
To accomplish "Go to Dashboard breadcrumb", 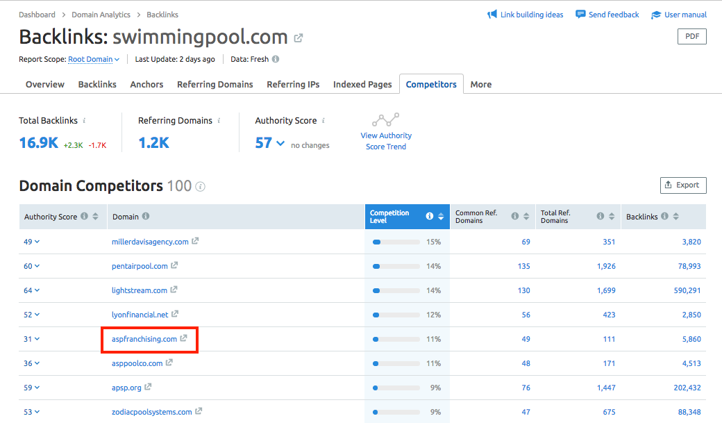I will pyautogui.click(x=37, y=15).
